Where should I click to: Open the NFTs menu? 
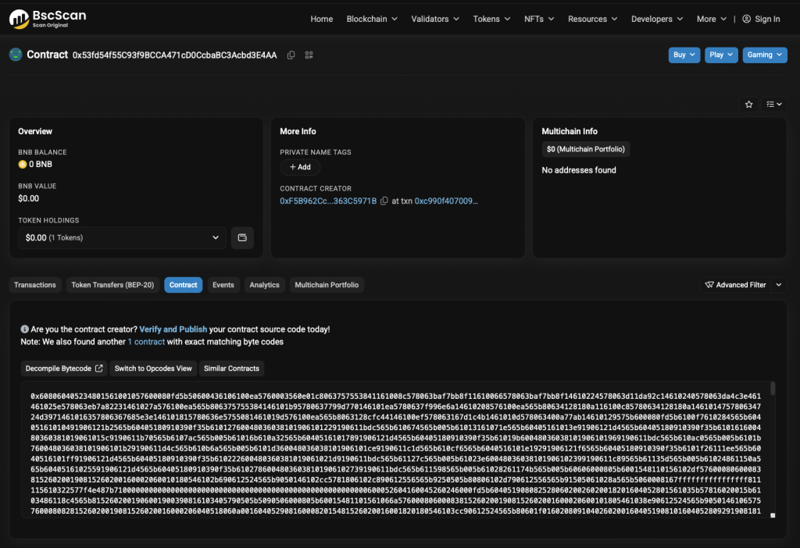pos(539,19)
